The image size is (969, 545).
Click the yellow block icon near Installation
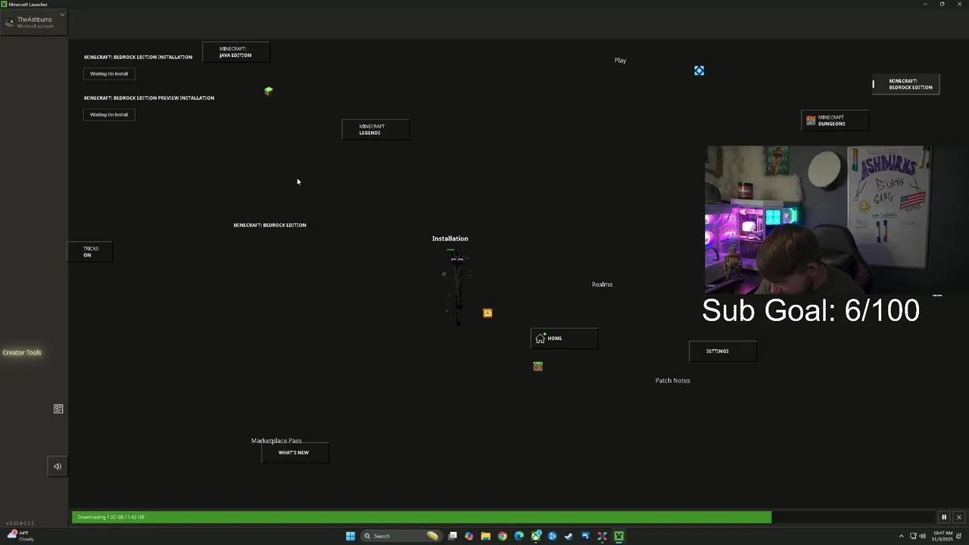tap(488, 313)
